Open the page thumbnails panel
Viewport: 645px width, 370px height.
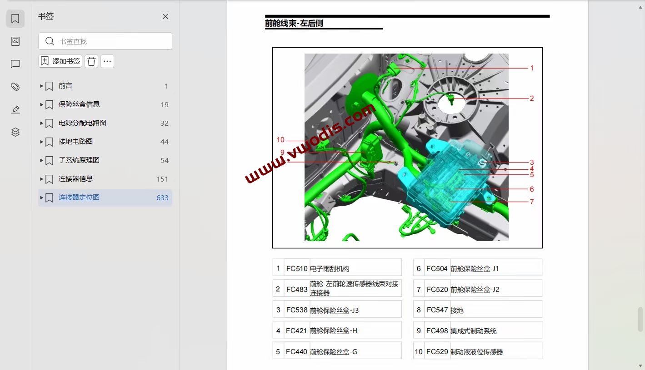[x=15, y=41]
